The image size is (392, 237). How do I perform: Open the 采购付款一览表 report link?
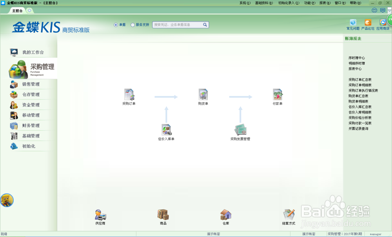coord(360,123)
